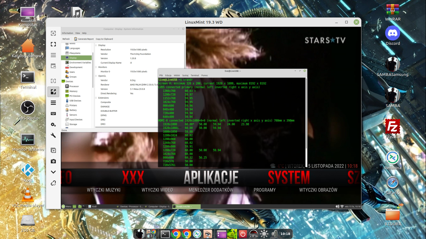Collapse the OpenGL section

tap(96, 76)
